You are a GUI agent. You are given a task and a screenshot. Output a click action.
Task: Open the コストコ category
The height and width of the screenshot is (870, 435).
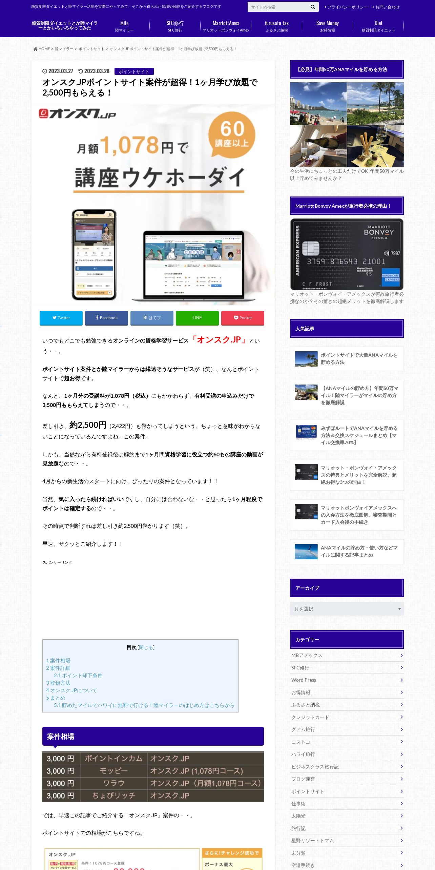[347, 742]
